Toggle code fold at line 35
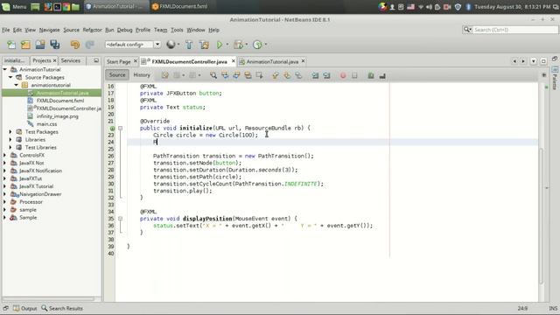 pyautogui.click(x=121, y=219)
